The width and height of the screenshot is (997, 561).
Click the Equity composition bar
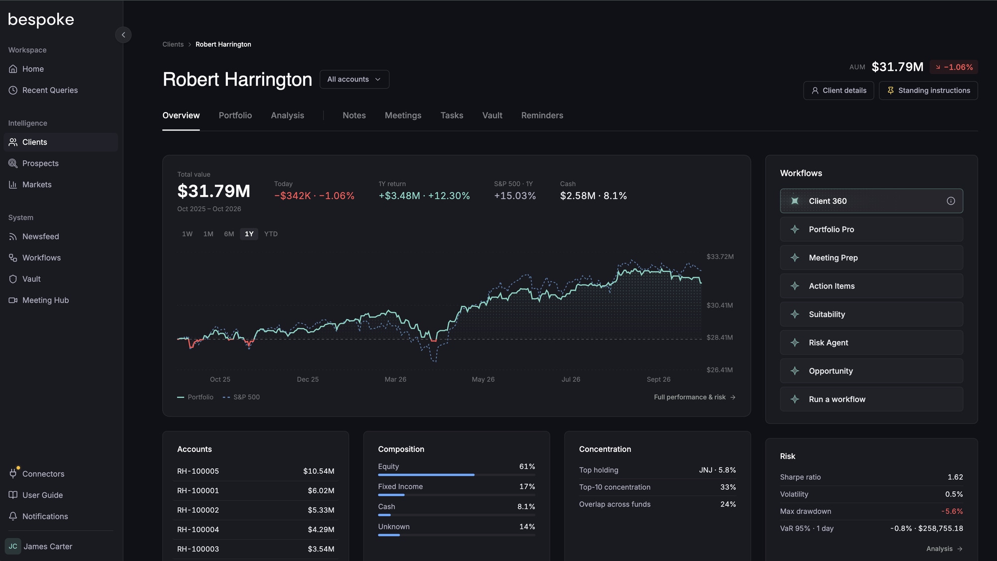pos(456,475)
